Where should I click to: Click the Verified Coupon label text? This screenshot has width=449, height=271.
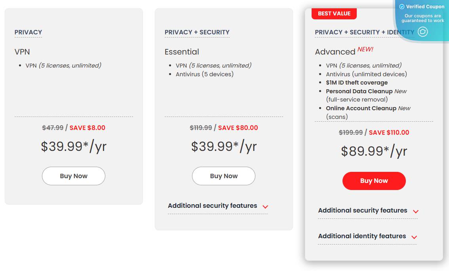425,6
